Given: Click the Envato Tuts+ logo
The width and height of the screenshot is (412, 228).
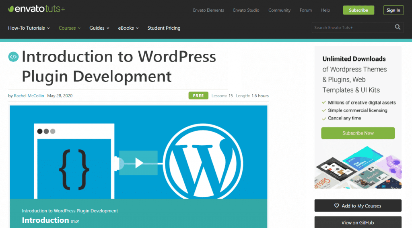Looking at the screenshot, I should point(36,9).
